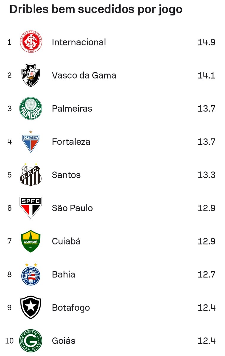This screenshot has height=356, width=225.
Task: Open the Santos striped crest
Action: [x=31, y=175]
